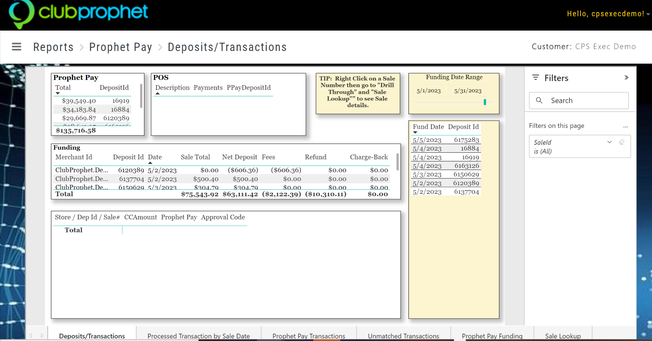Select the $34,183.84 deposit 16884 row

92,109
